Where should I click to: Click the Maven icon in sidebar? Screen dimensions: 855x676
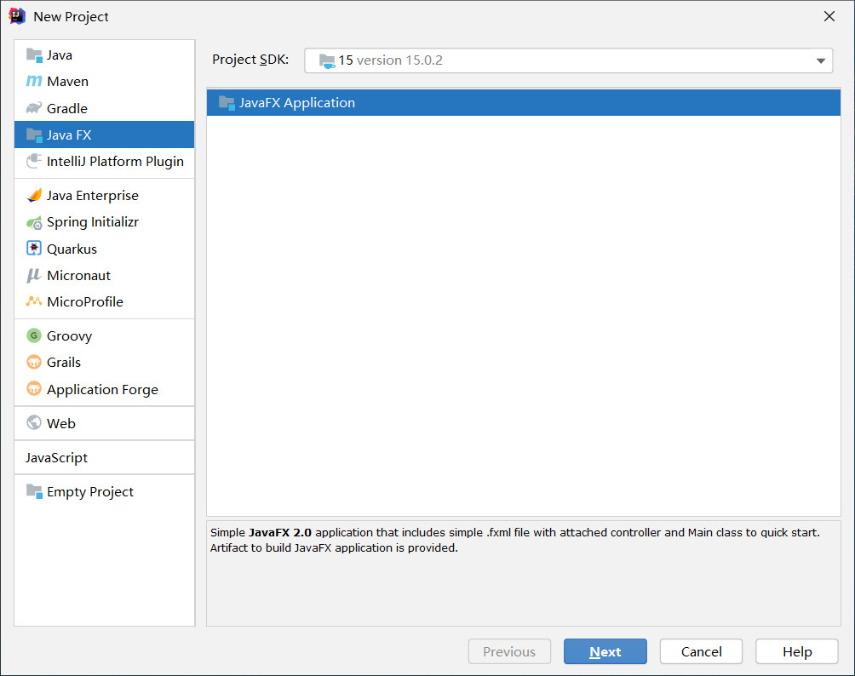[34, 82]
